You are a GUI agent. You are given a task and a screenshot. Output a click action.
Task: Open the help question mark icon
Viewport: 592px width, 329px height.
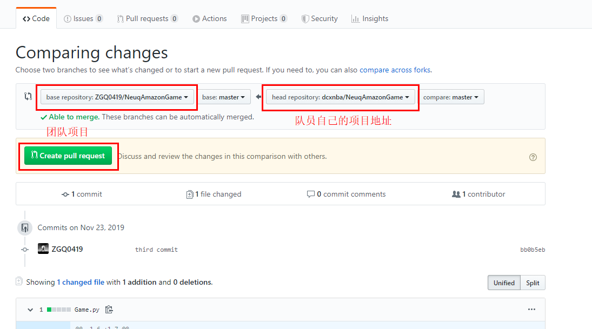[533, 157]
